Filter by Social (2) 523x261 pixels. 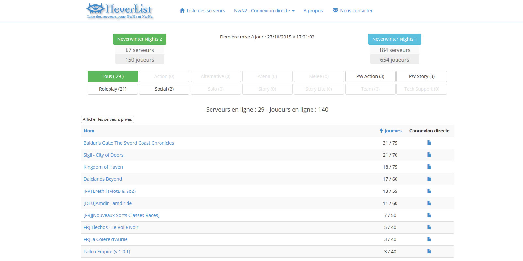tap(164, 89)
